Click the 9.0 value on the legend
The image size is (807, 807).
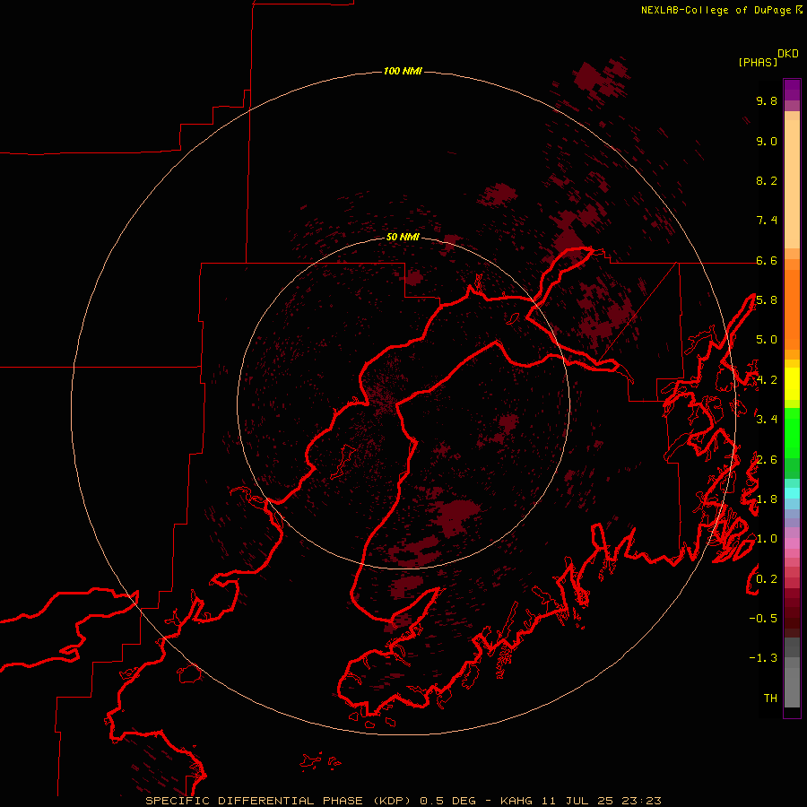[767, 141]
